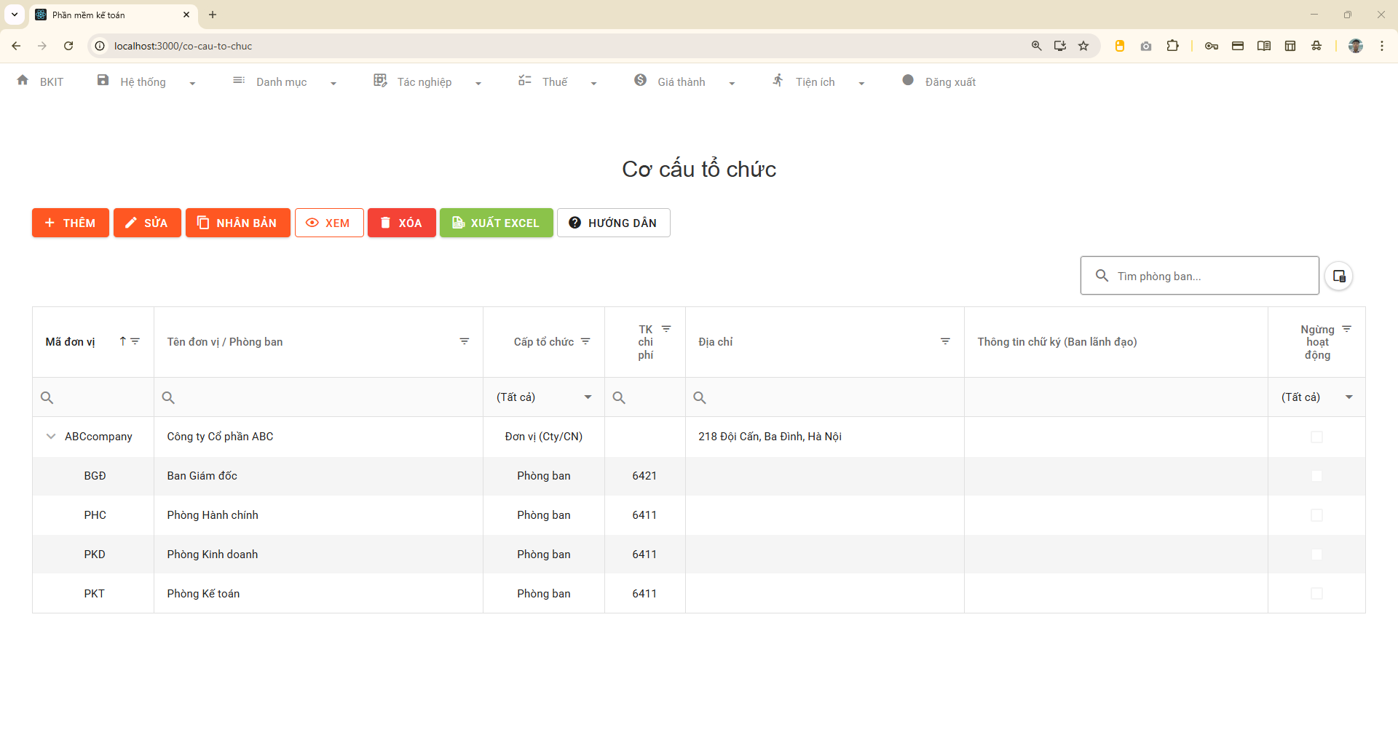The width and height of the screenshot is (1398, 751).
Task: Open filter icon on Tên đơn vị column
Action: tap(464, 341)
